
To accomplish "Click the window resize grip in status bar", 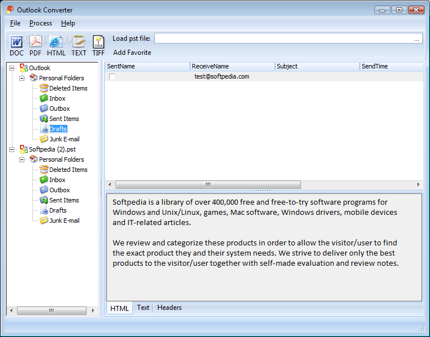I will point(422,329).
